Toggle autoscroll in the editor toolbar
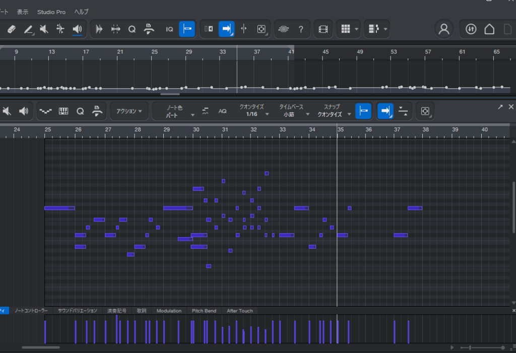This screenshot has width=516, height=353. (385, 111)
